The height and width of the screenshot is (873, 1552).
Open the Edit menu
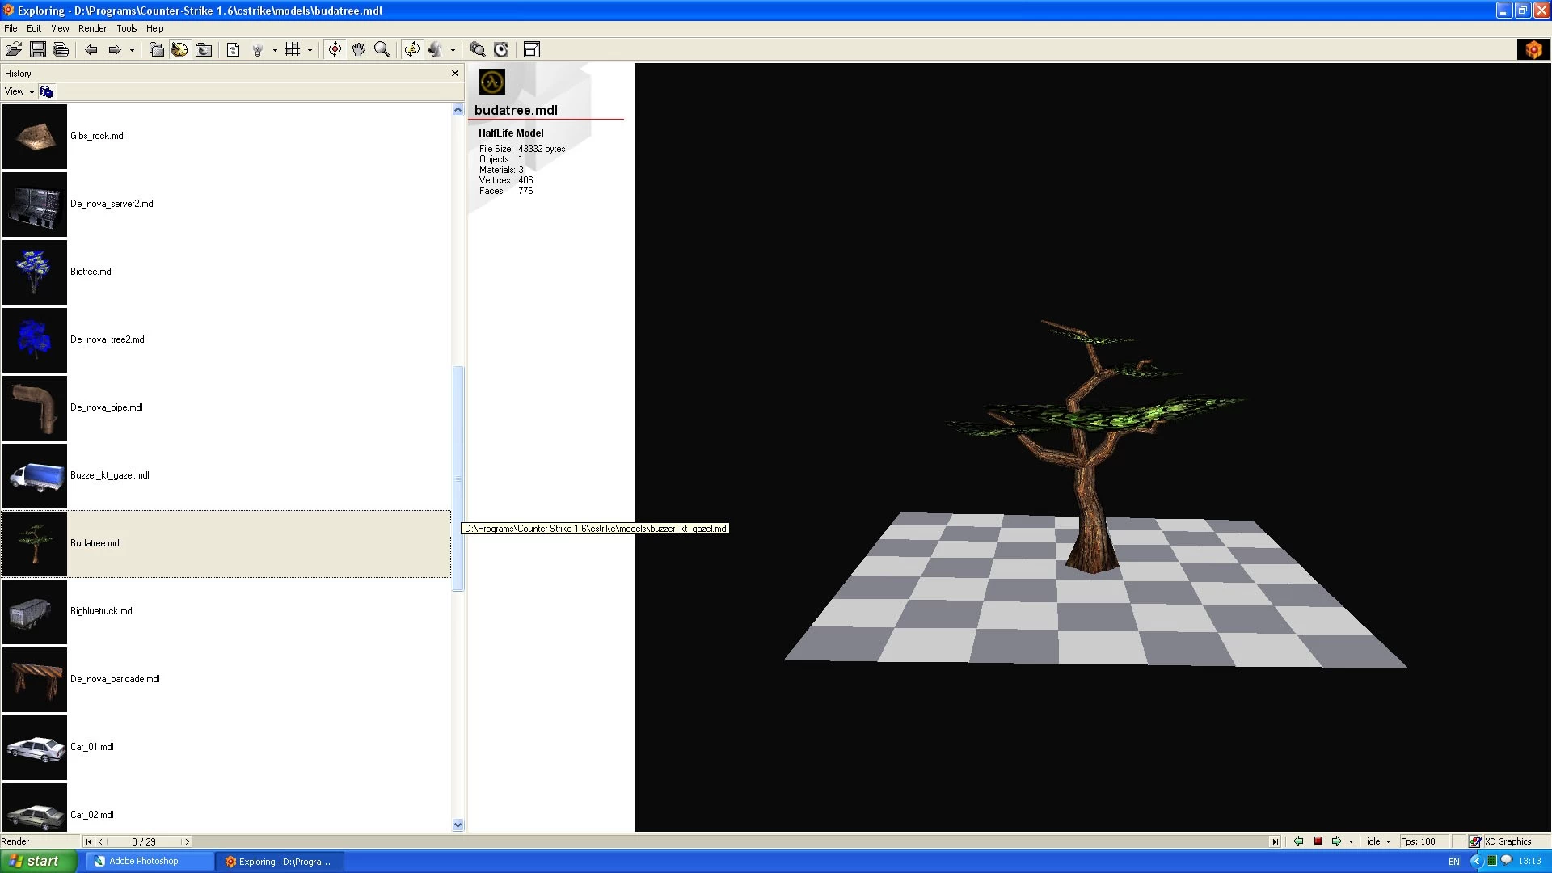pos(34,28)
